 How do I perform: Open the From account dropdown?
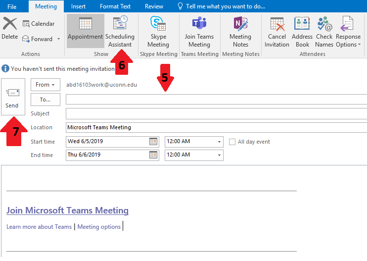[x=46, y=85]
